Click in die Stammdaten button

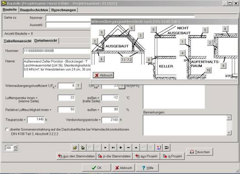114,156
